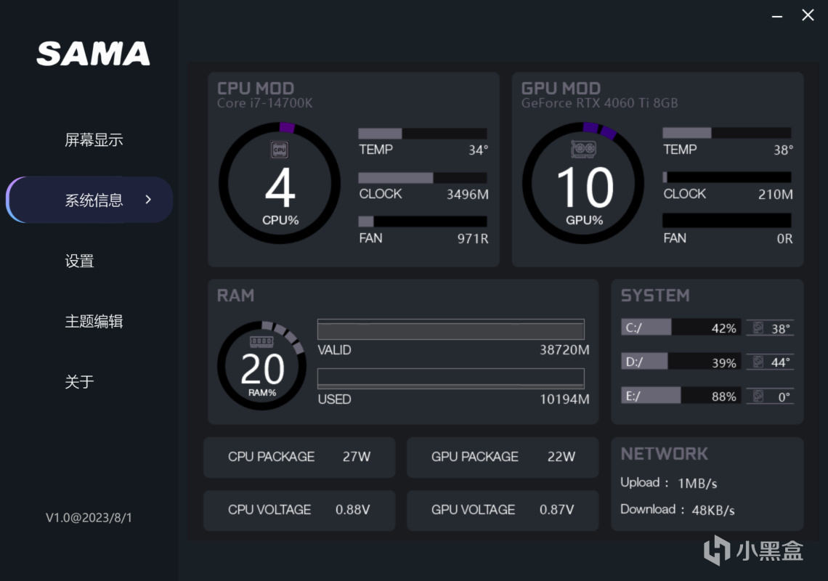The width and height of the screenshot is (828, 581).
Task: Click the SAMA logo
Action: pos(94,54)
